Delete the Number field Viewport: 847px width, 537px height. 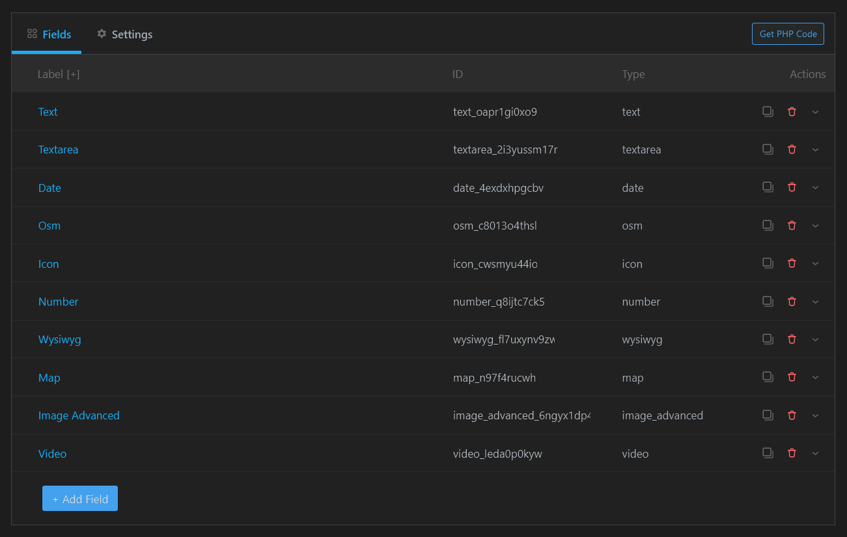click(792, 302)
